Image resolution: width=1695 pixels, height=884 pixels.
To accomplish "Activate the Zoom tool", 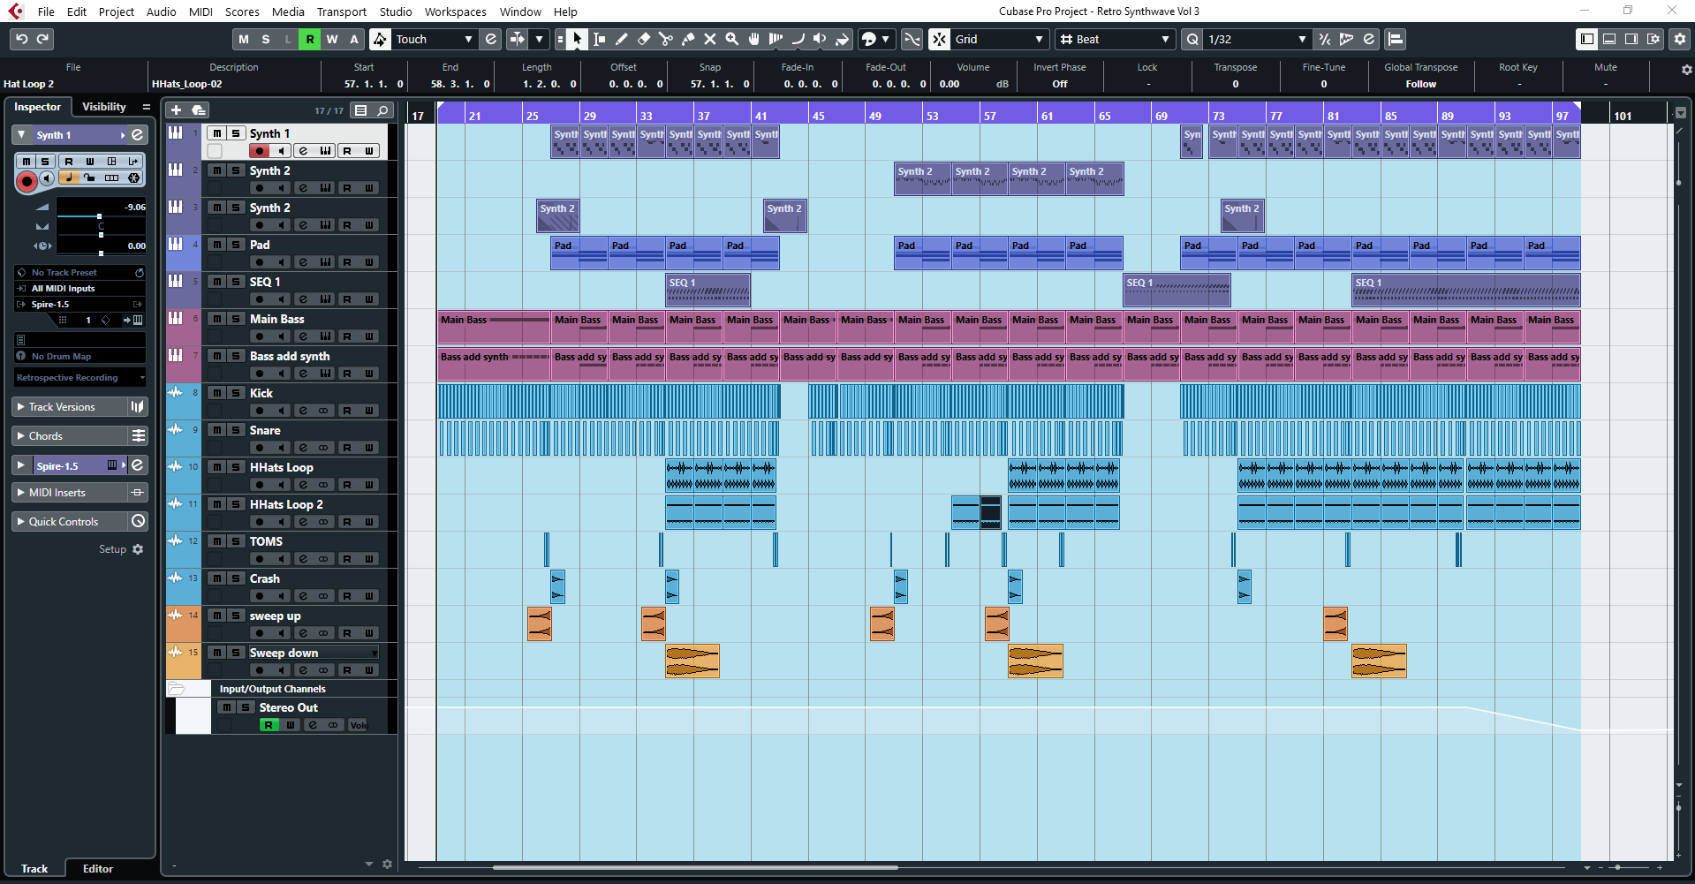I will (x=732, y=39).
